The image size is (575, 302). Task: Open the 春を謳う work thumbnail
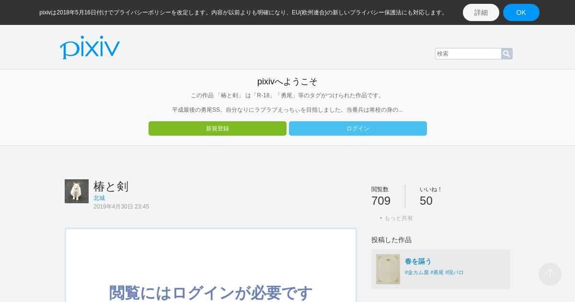388,269
